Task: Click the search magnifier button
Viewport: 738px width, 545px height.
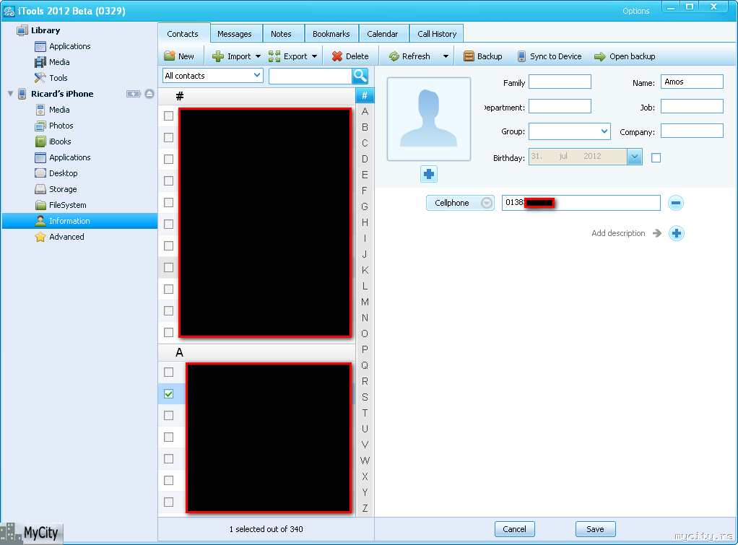Action: [360, 76]
